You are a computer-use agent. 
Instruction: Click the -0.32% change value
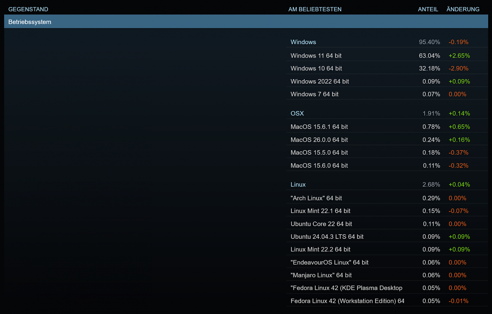coord(459,165)
